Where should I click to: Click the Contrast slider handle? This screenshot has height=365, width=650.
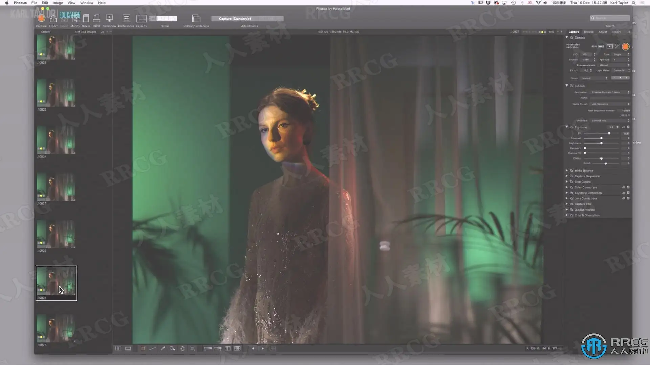click(601, 138)
